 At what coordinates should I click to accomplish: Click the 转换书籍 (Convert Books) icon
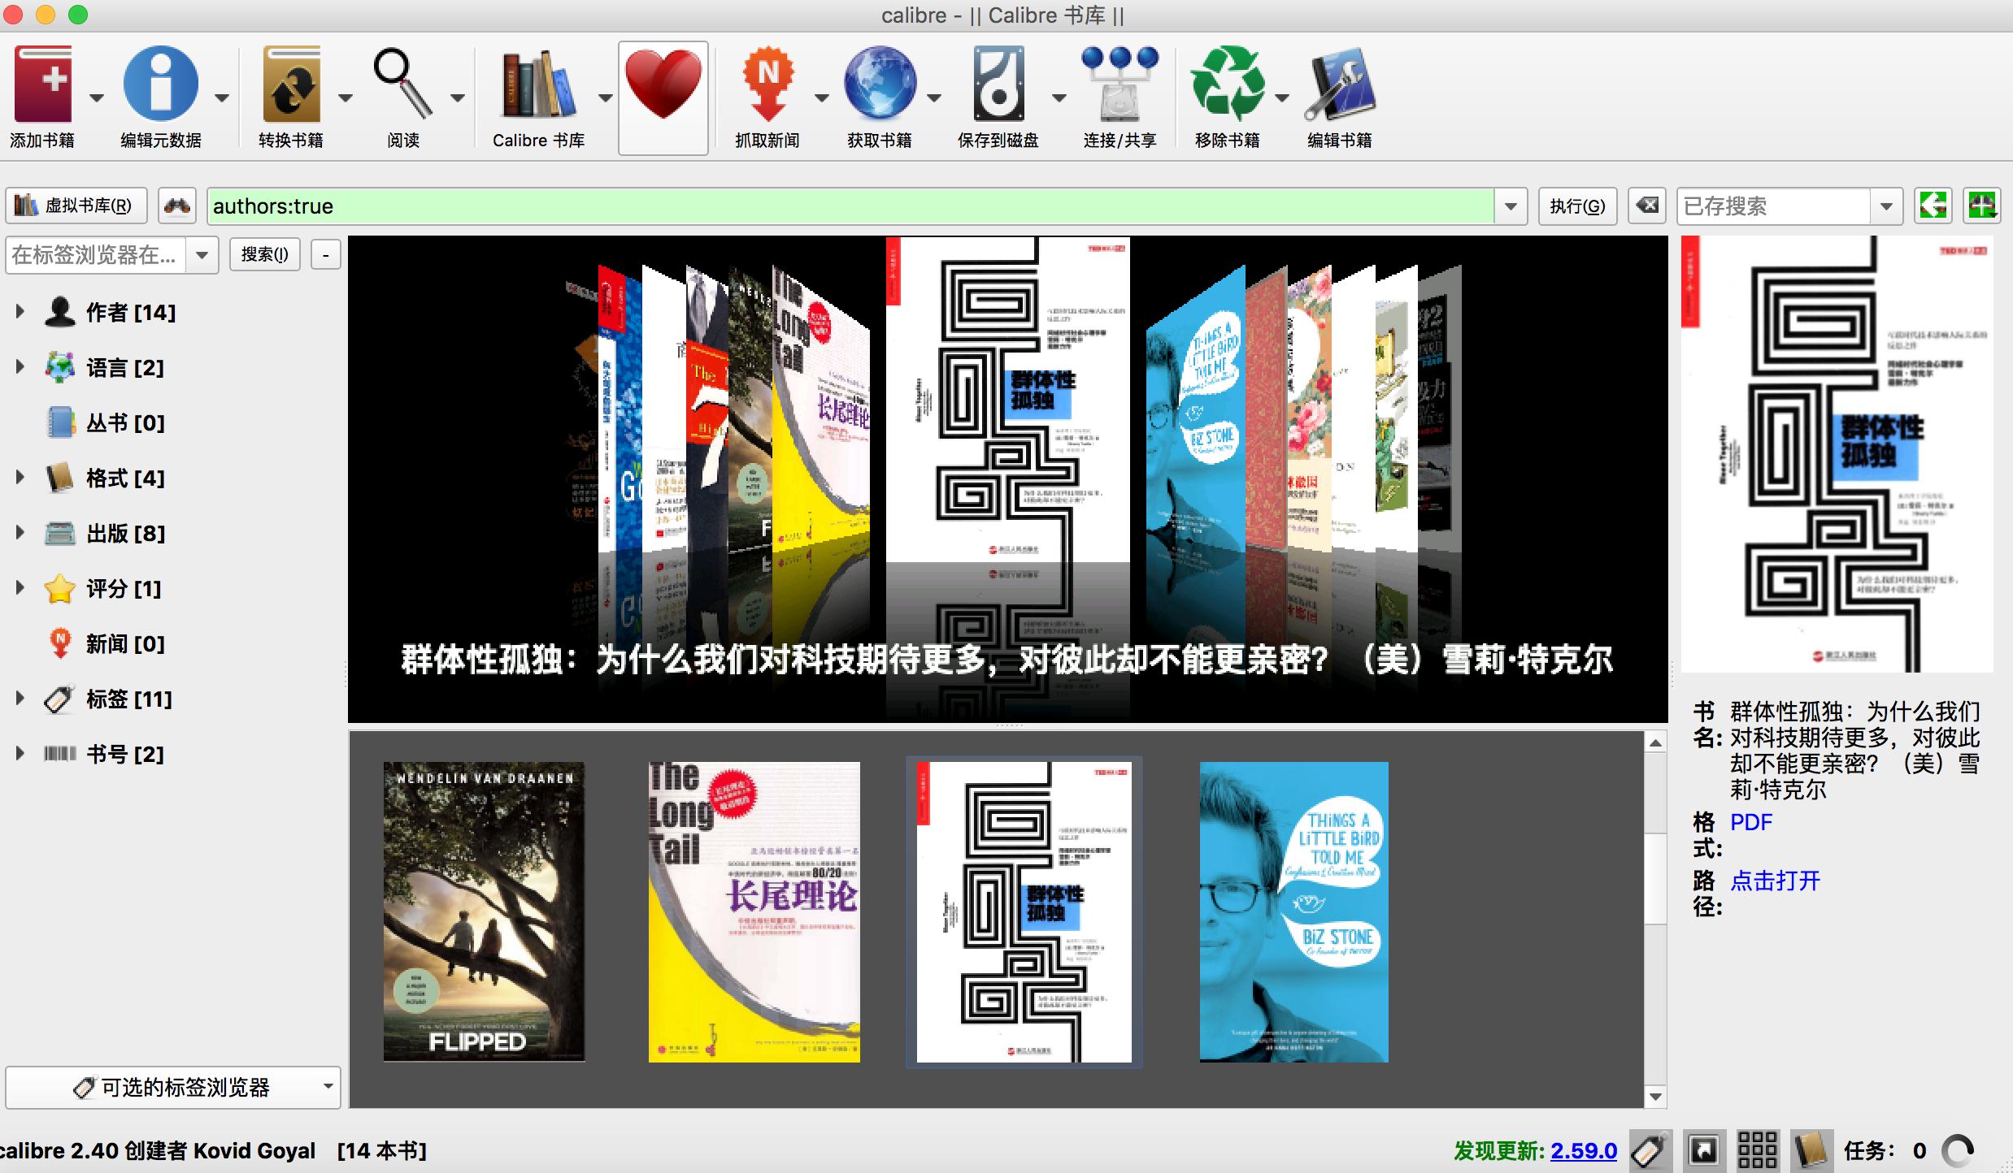(290, 85)
